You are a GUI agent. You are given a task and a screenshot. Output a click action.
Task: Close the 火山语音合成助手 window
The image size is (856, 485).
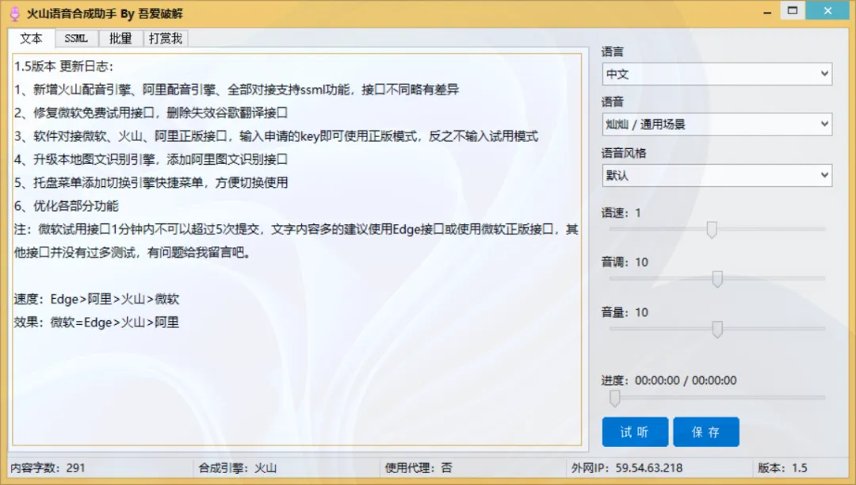coord(827,11)
